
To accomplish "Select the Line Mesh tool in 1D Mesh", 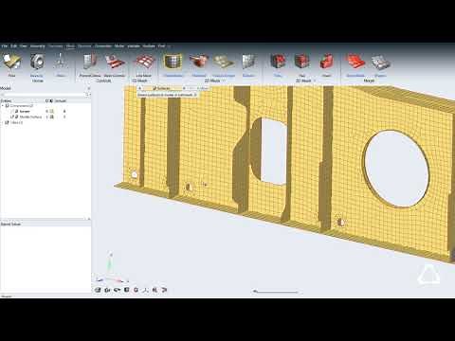I will click(144, 64).
